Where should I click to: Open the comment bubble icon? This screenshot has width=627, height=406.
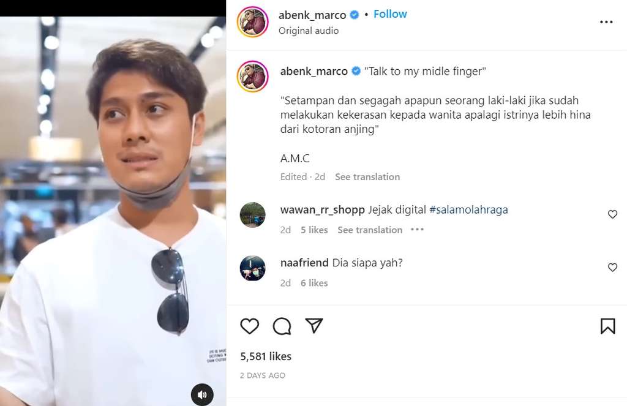pyautogui.click(x=282, y=326)
